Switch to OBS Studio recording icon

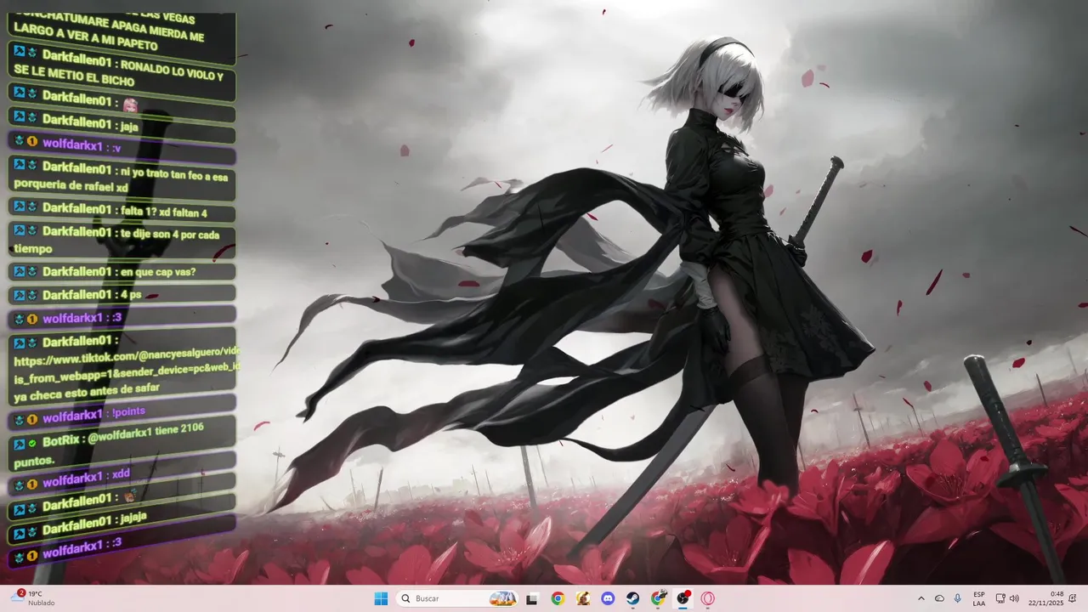click(x=683, y=598)
